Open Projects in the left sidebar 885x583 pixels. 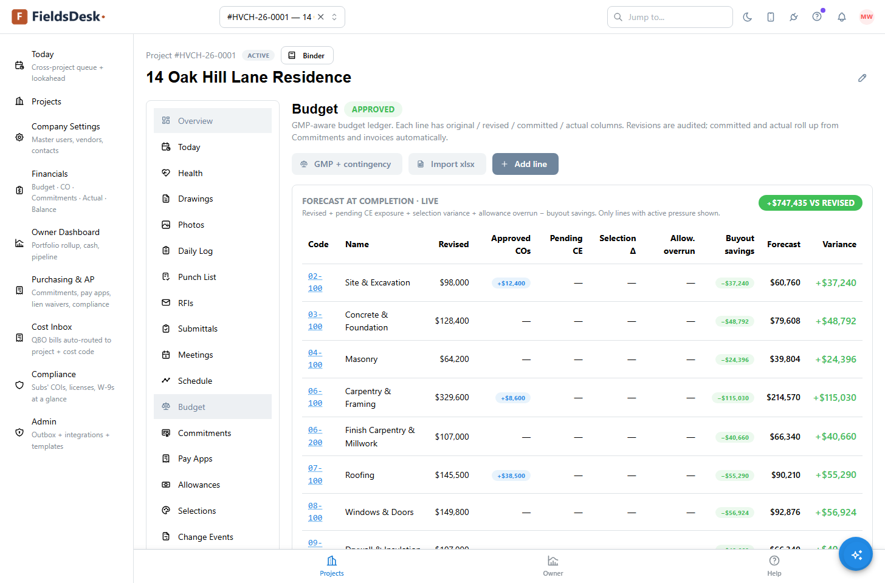66,101
